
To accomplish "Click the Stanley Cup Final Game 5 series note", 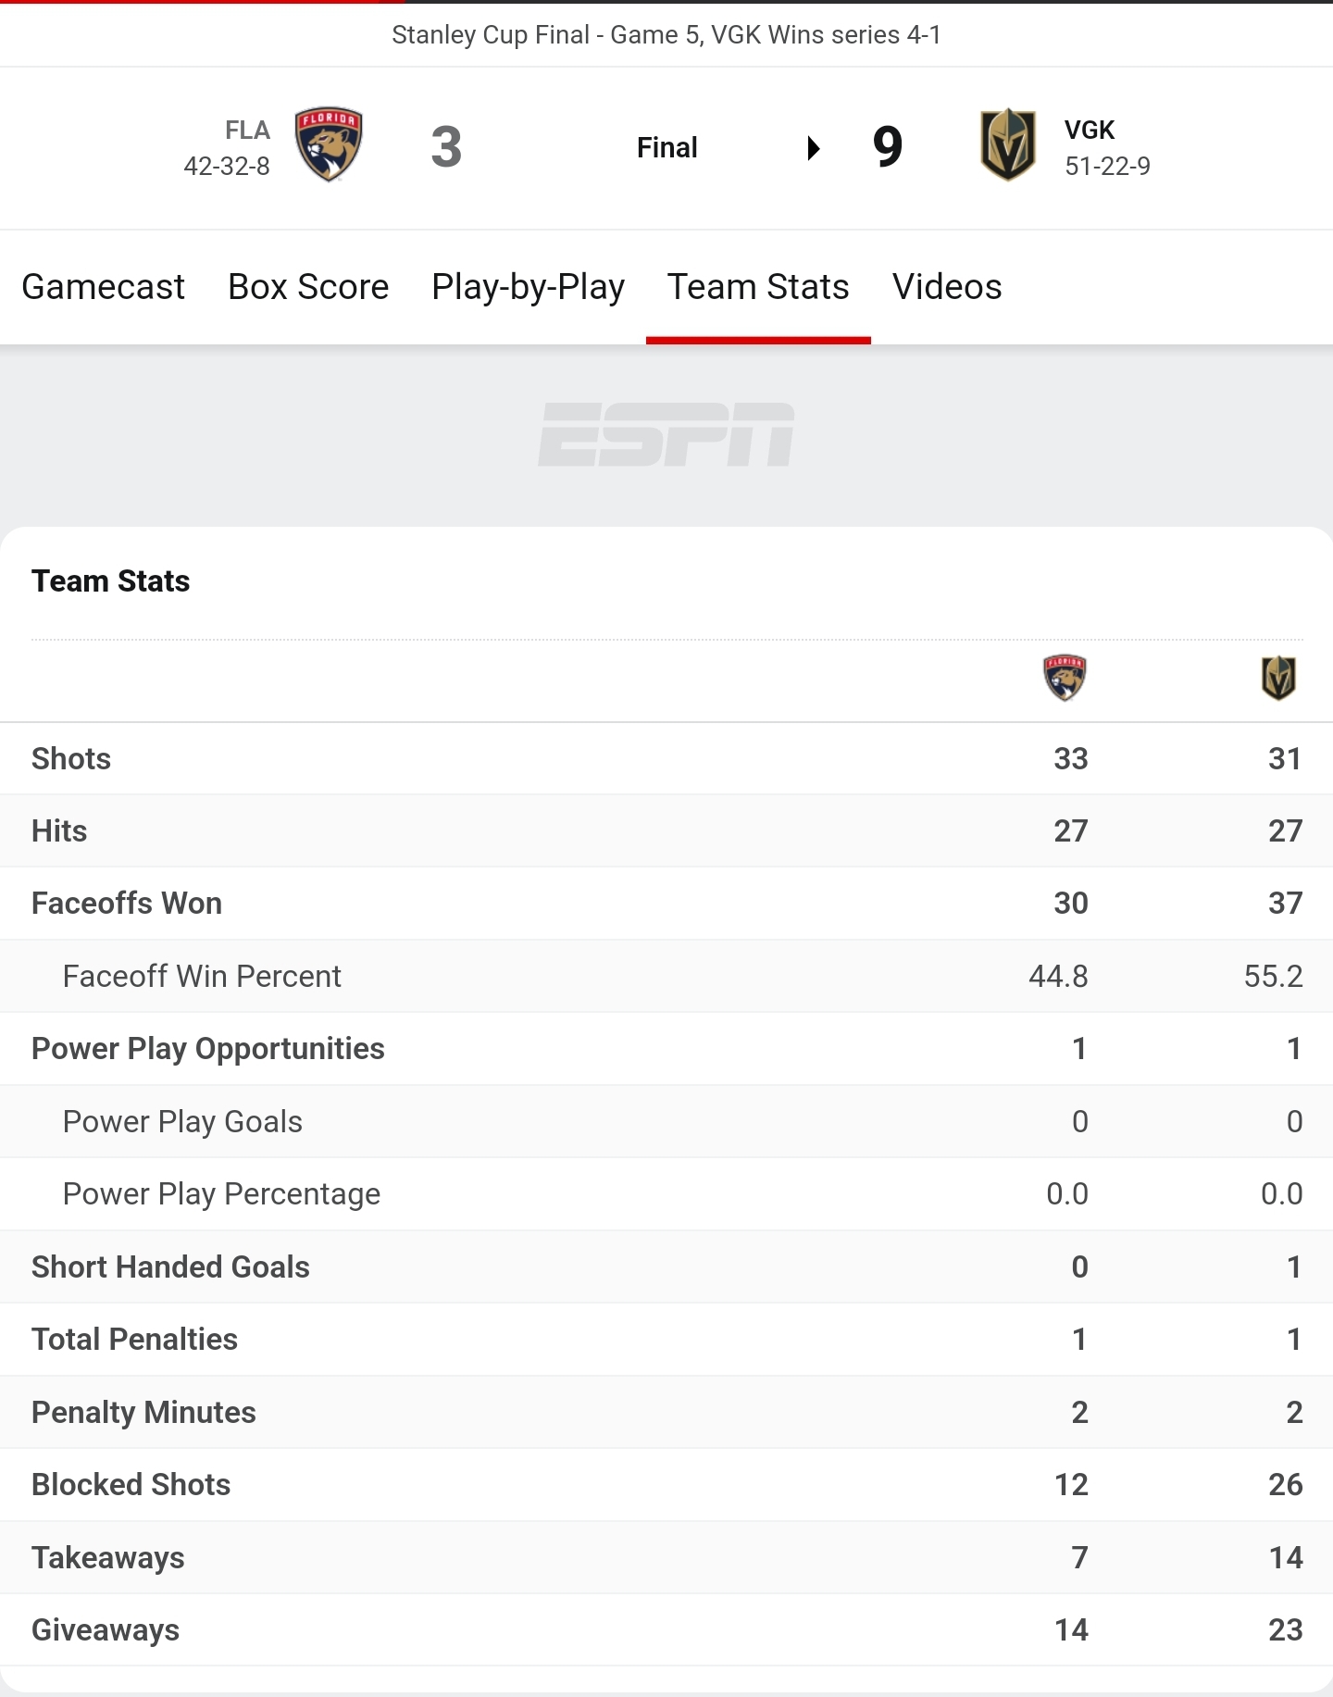I will point(666,35).
